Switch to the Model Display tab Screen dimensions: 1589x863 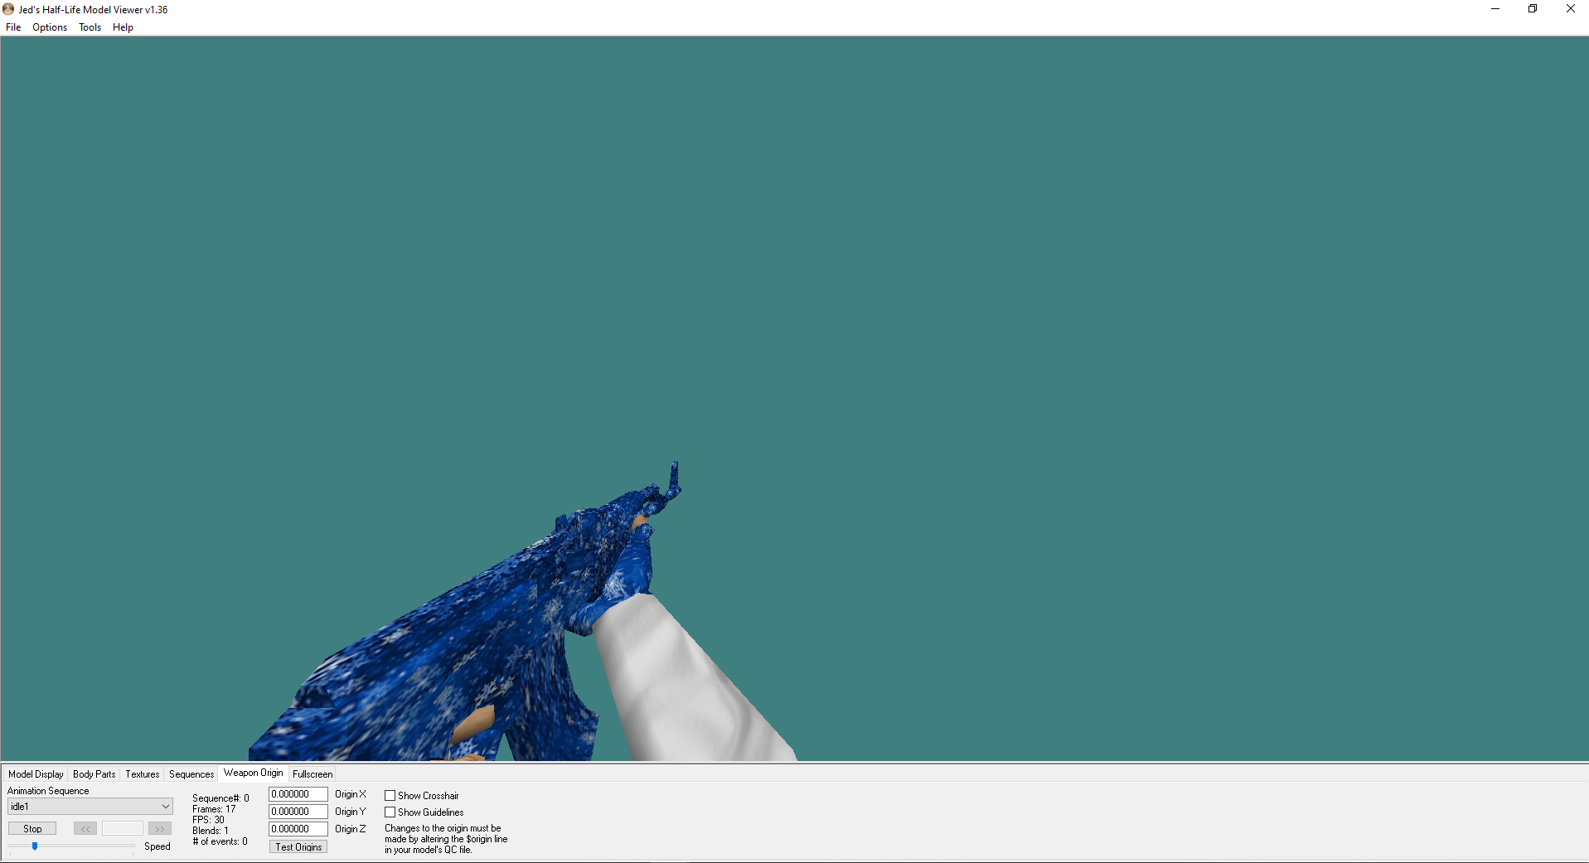pyautogui.click(x=36, y=774)
